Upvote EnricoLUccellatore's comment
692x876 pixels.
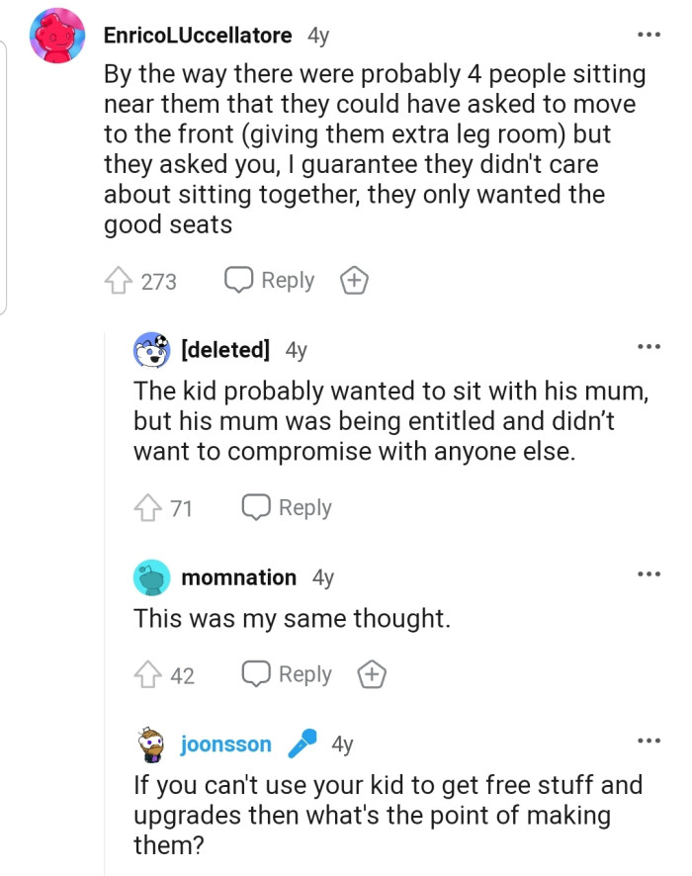(x=120, y=281)
